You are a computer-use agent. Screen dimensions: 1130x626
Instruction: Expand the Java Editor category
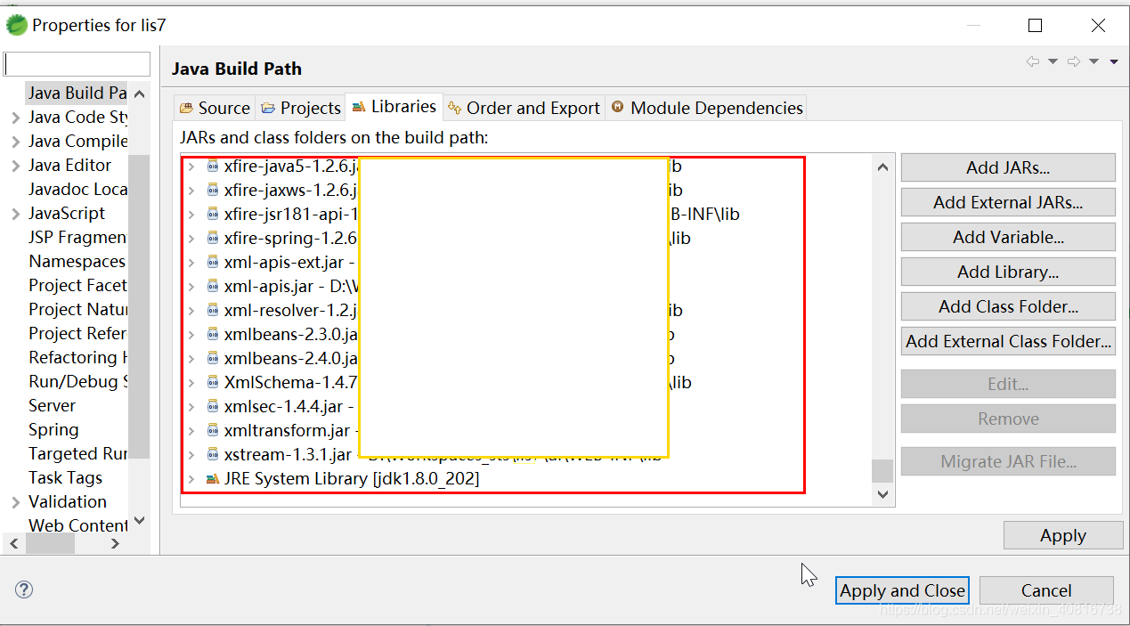click(x=15, y=166)
